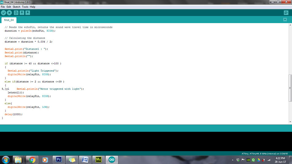Open the Windows Start orb

tap(6, 160)
